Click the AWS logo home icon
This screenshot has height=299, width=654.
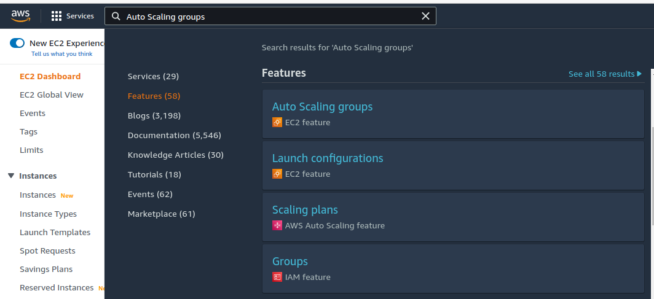click(20, 16)
